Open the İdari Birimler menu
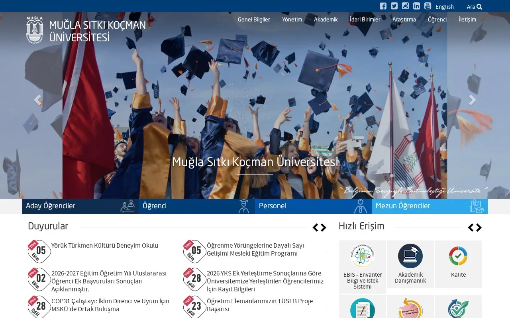 [x=365, y=19]
